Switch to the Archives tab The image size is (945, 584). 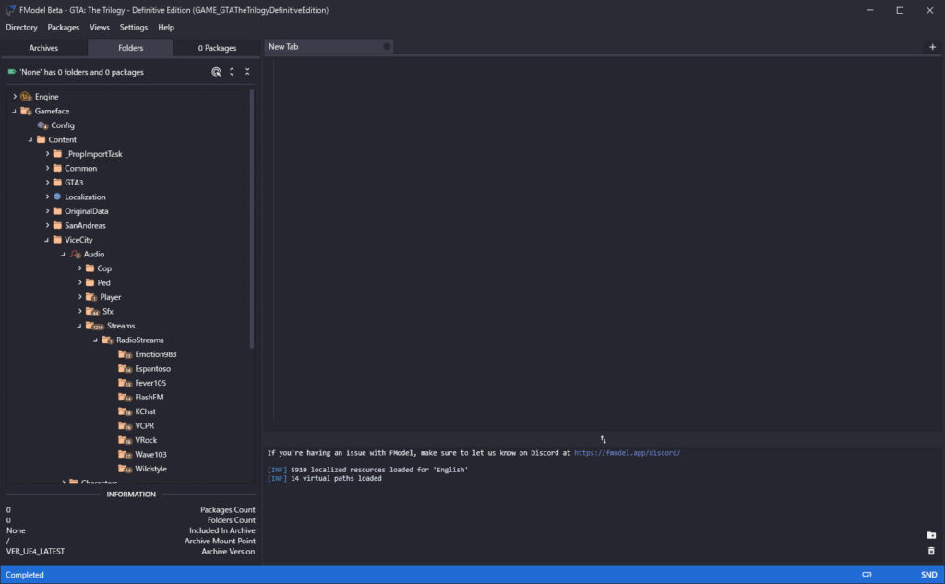tap(44, 48)
